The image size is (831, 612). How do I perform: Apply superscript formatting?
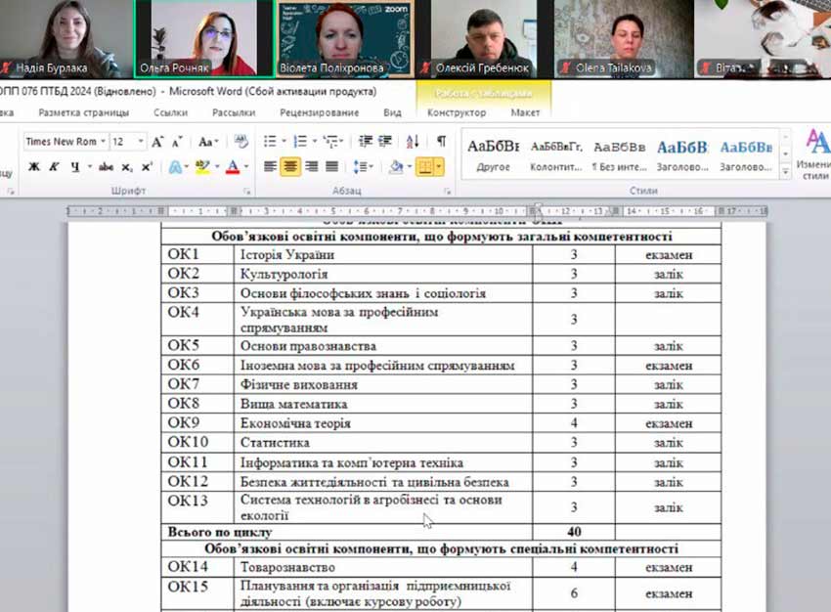147,167
